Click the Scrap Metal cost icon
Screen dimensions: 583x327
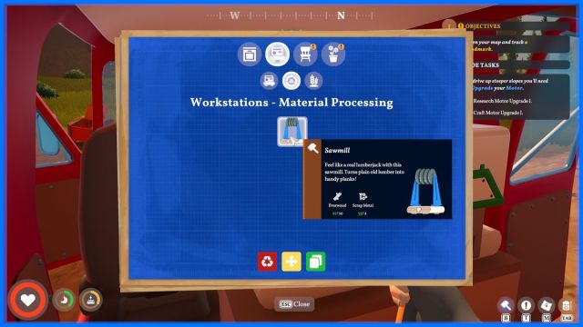pyautogui.click(x=363, y=196)
